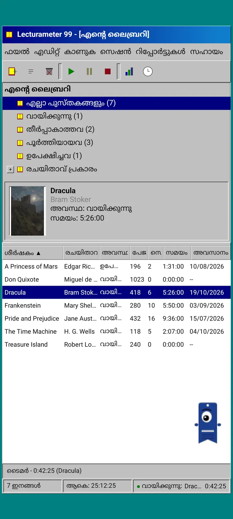Select the Frankenstein row
The width and height of the screenshot is (233, 519).
[x=116, y=305]
